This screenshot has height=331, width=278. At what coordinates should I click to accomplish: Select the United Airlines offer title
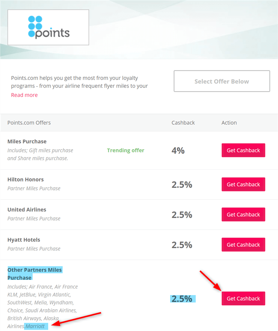(27, 210)
